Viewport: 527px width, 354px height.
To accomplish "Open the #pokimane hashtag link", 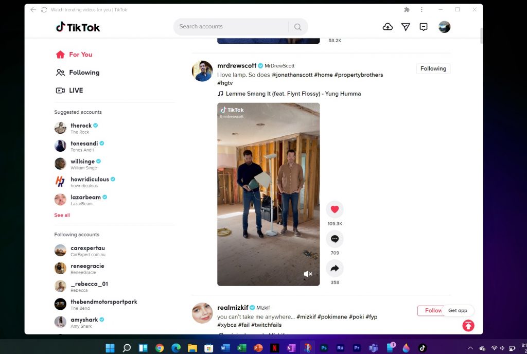I will click(332, 317).
